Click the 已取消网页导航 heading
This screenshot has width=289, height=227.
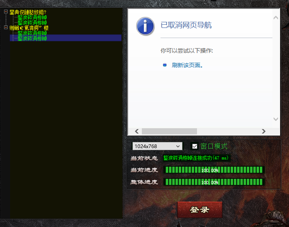pos(186,25)
